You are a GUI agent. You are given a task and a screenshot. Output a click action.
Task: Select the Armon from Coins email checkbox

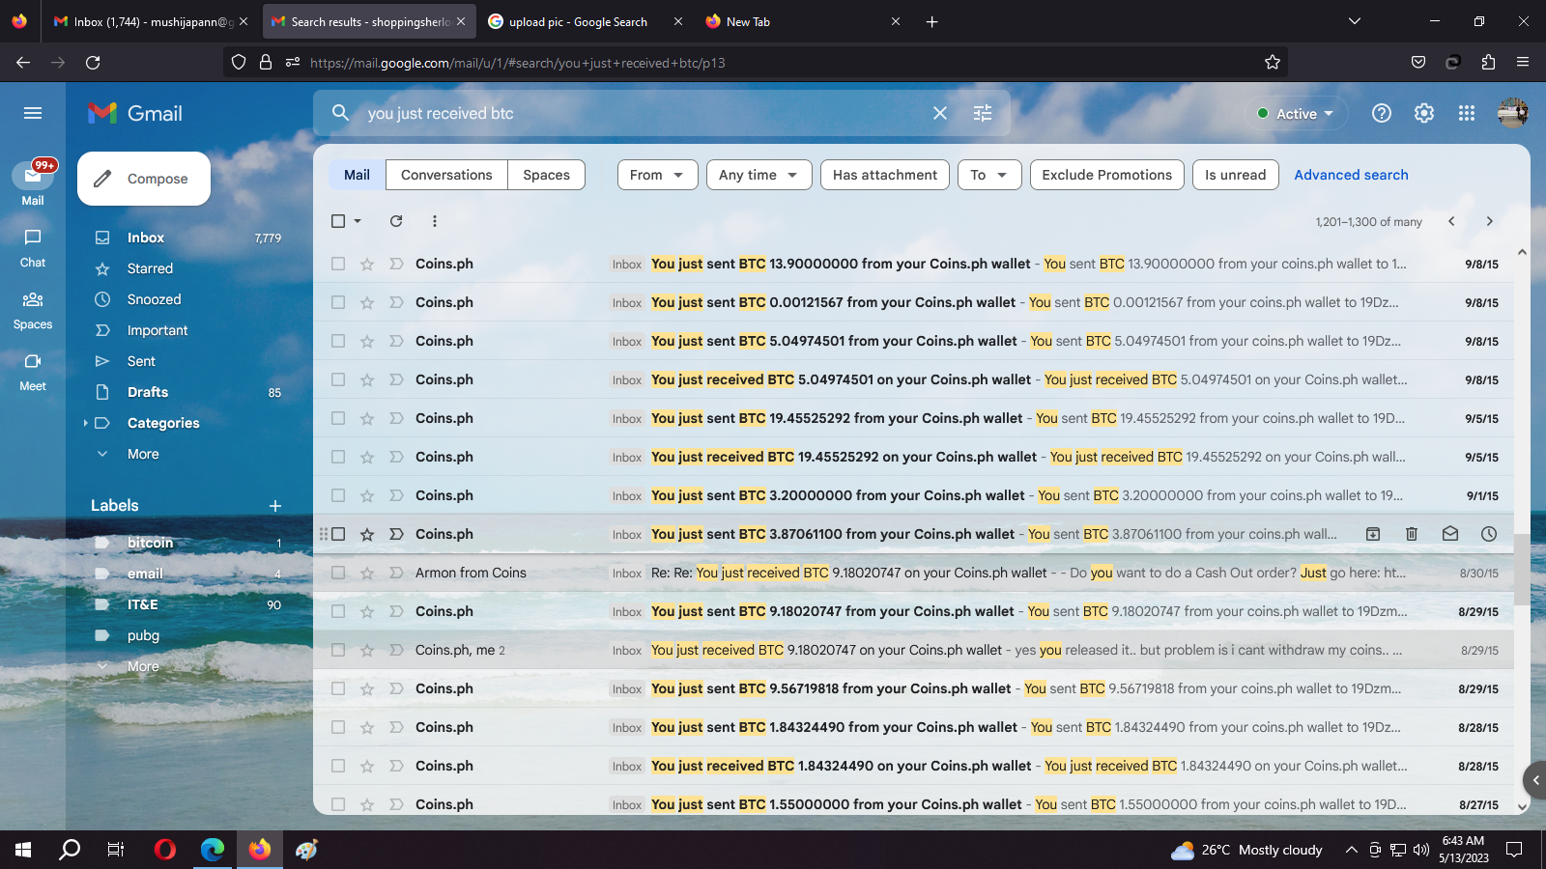338,573
